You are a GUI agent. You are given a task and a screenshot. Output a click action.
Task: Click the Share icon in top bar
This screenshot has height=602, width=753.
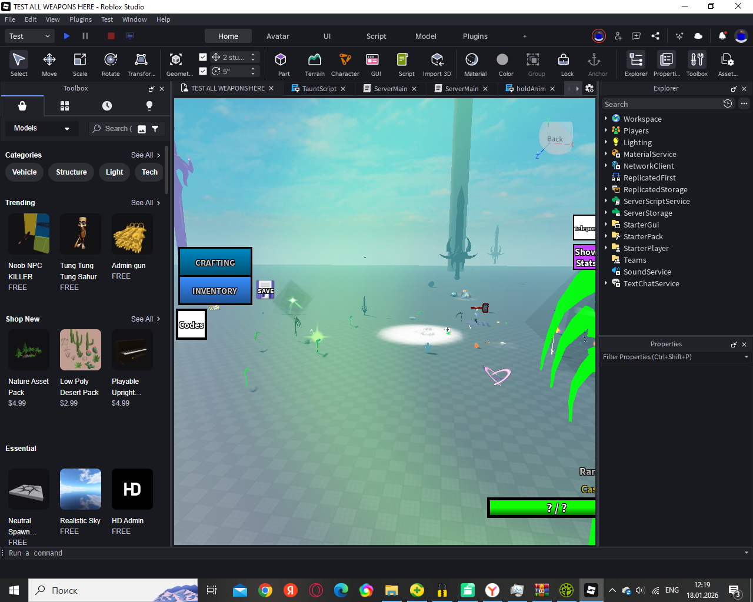655,36
